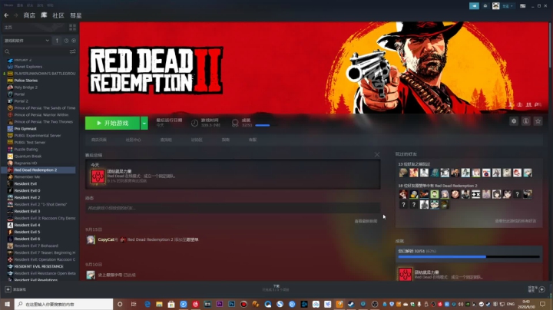Click the Cortana circle icon on taskbar

click(x=120, y=304)
